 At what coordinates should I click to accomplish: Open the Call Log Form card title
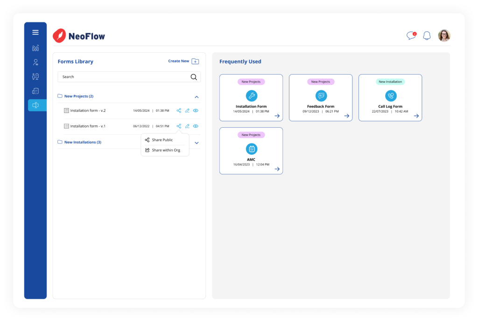coord(390,107)
